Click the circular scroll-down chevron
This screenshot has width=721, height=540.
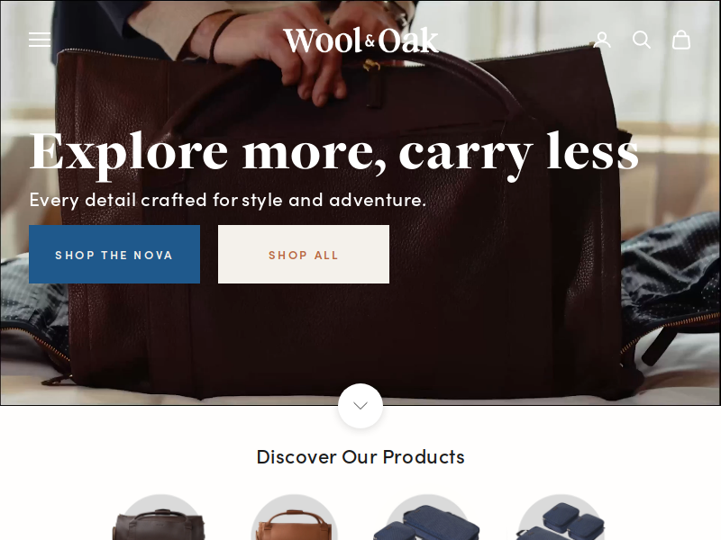[x=360, y=406]
